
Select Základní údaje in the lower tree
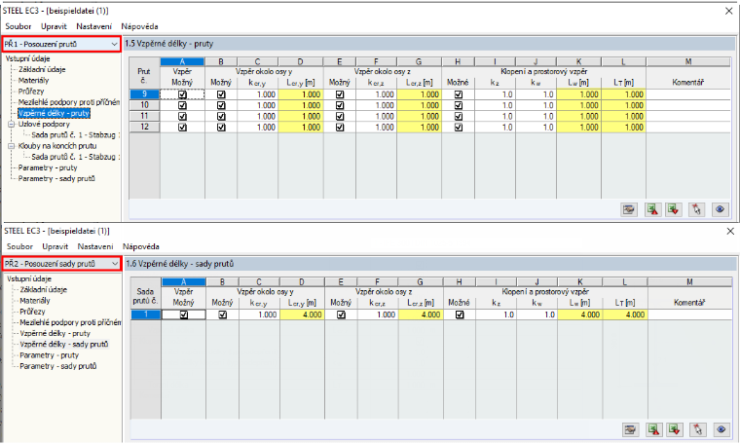coord(43,289)
